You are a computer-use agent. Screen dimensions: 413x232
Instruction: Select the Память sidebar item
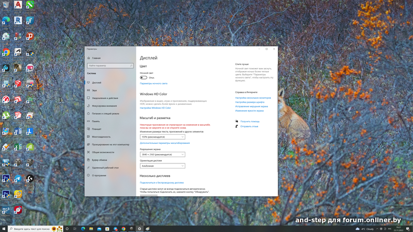point(110,121)
